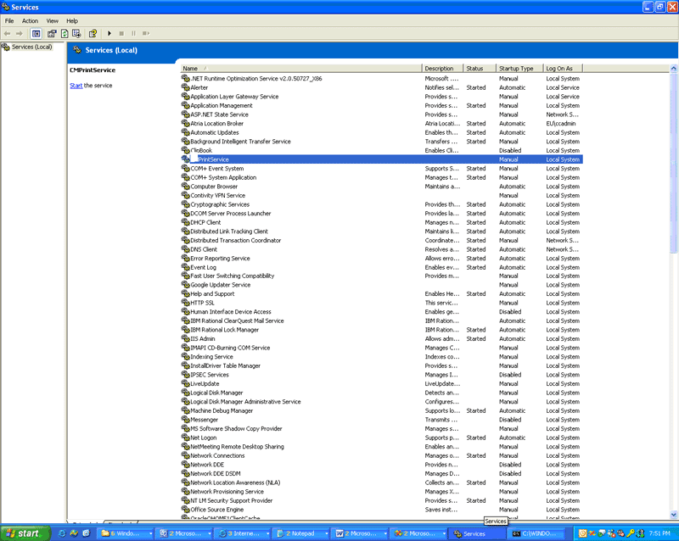This screenshot has width=679, height=541.
Task: Click the Help toolbar icon
Action: point(93,33)
